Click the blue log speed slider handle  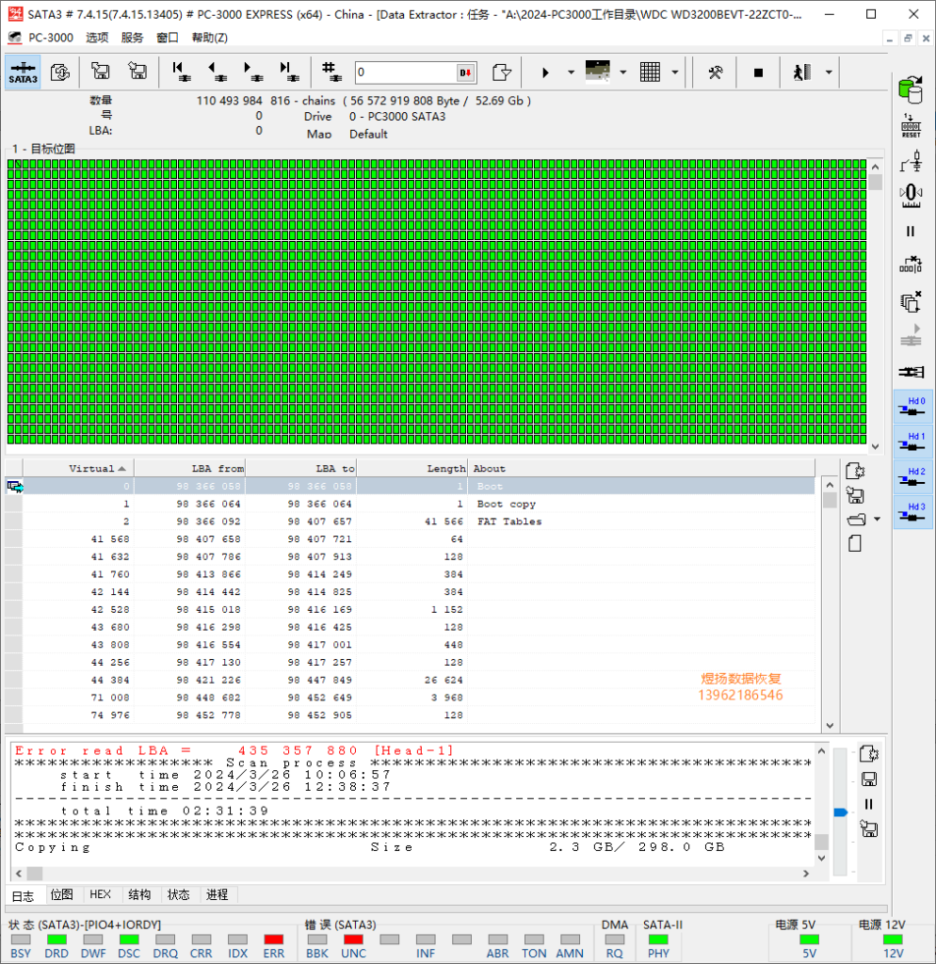pyautogui.click(x=841, y=811)
